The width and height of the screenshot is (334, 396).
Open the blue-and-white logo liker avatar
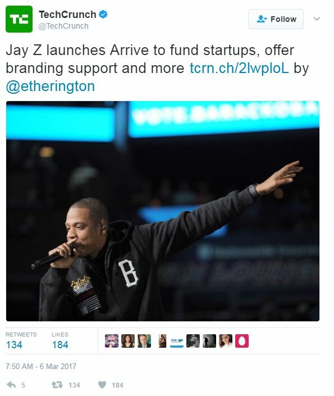click(177, 341)
